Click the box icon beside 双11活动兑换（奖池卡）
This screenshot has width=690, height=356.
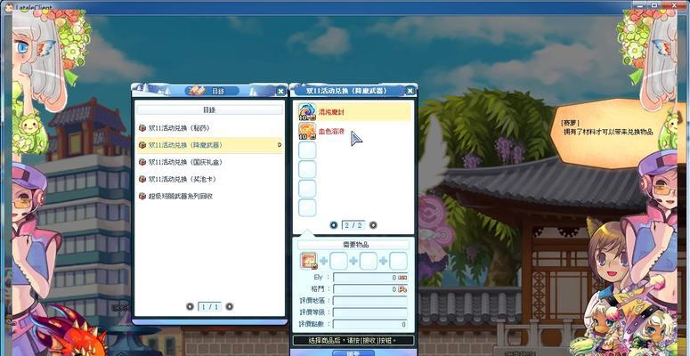(142, 179)
